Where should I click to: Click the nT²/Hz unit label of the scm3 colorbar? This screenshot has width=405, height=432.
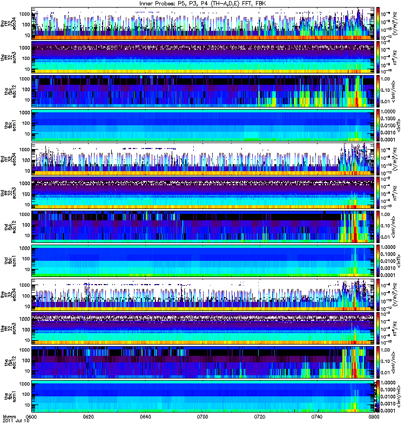395,328
